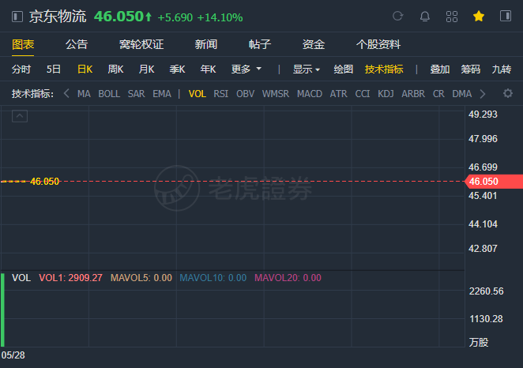
Task: Click the green volume bar for 05/28
Action: coord(2,310)
